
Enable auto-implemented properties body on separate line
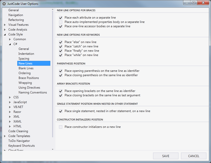(x=61, y=22)
